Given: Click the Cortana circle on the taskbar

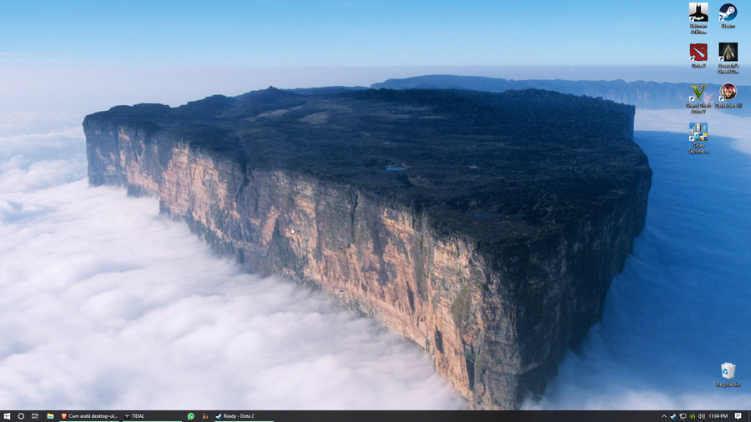Looking at the screenshot, I should pos(21,415).
